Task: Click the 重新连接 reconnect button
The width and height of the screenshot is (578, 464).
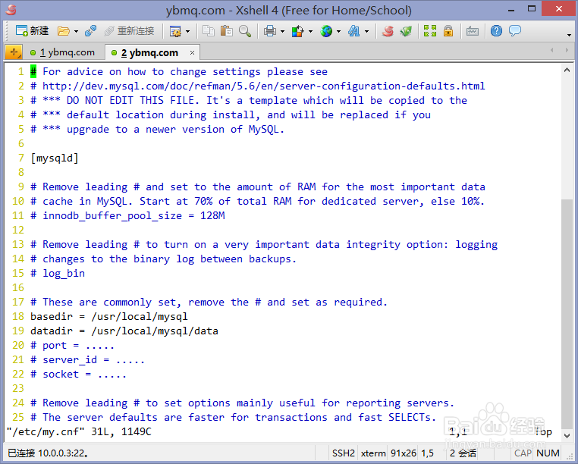Action: (130, 31)
